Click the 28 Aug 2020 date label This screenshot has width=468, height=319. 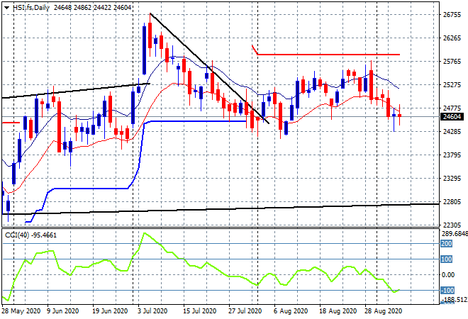click(x=382, y=311)
